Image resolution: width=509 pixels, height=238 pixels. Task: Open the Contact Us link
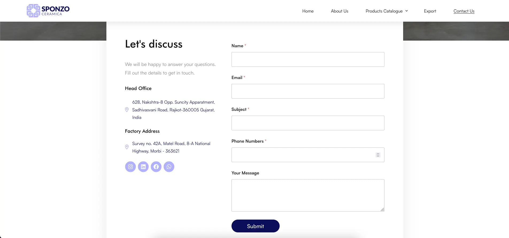coord(464,11)
